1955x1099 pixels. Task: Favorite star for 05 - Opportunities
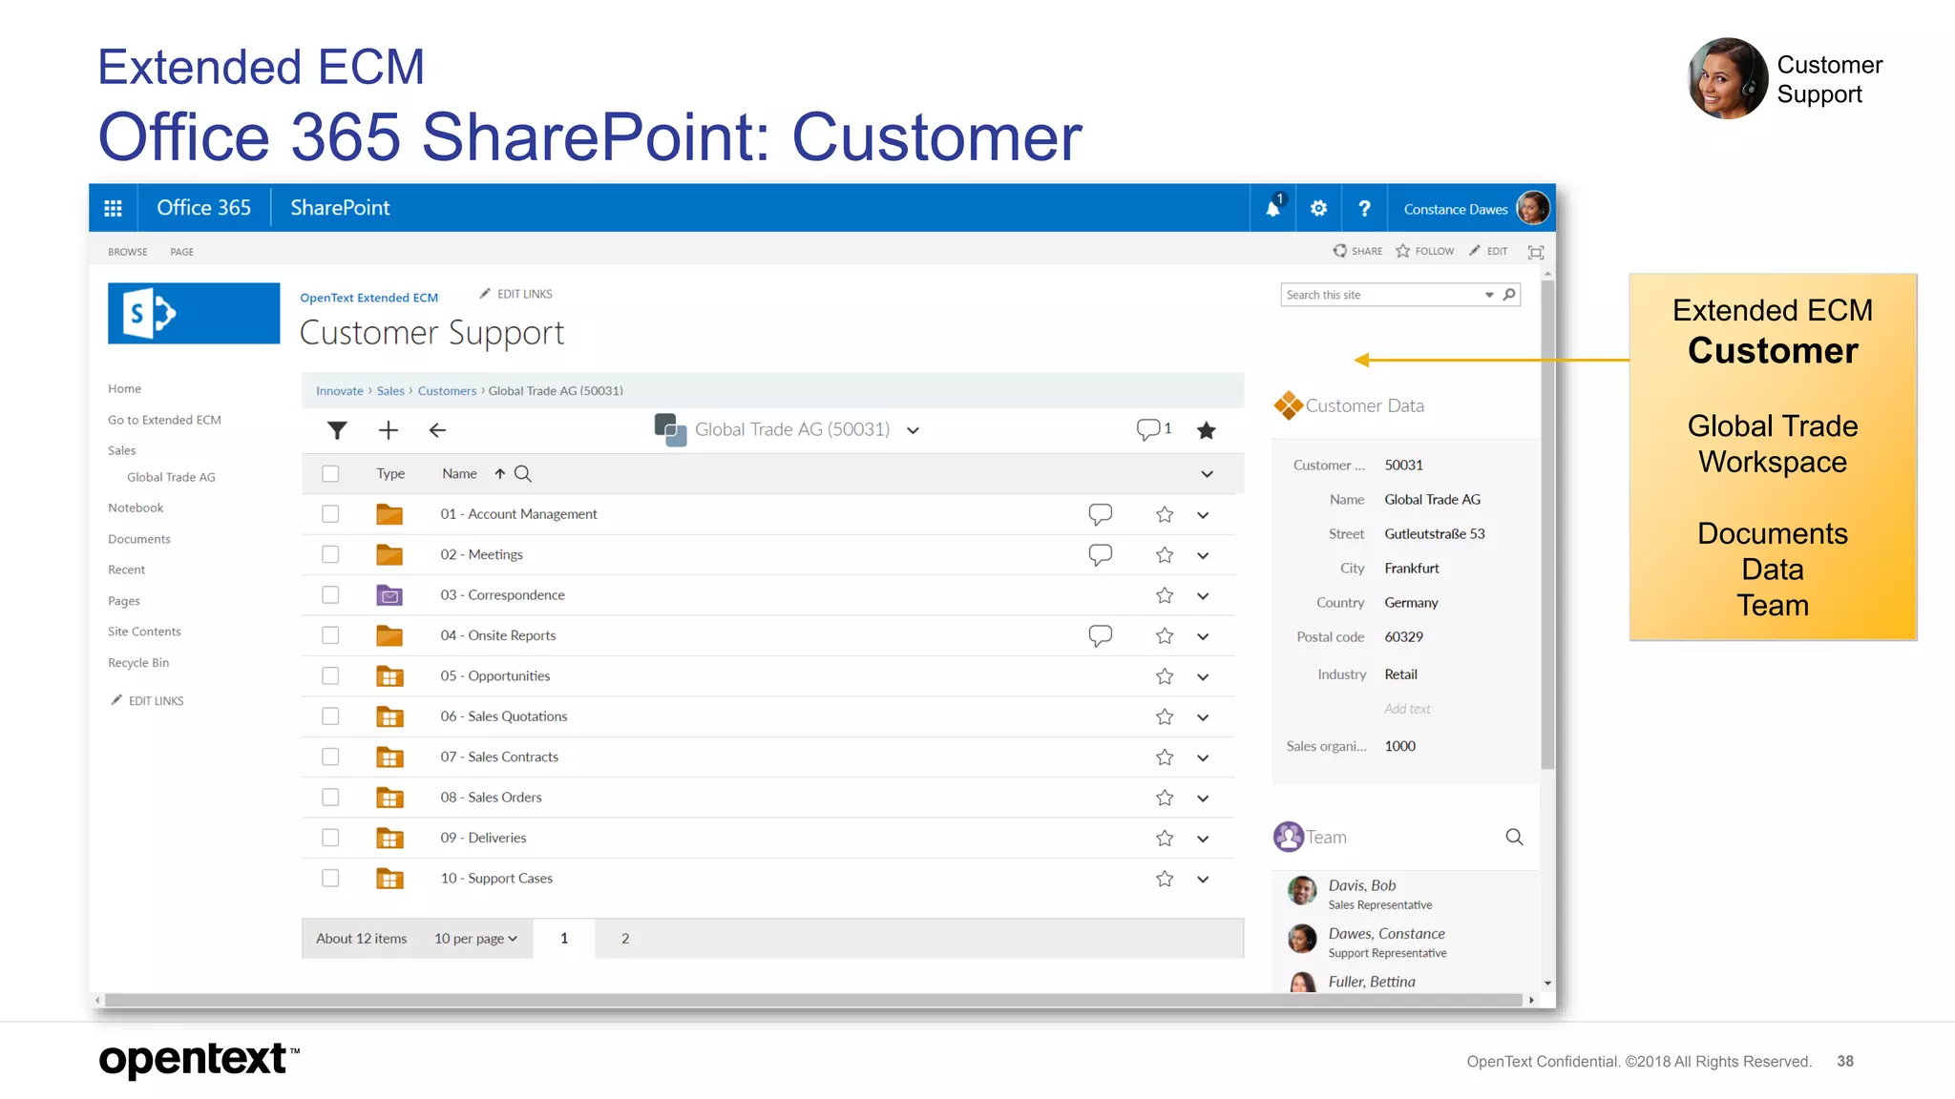[1165, 676]
